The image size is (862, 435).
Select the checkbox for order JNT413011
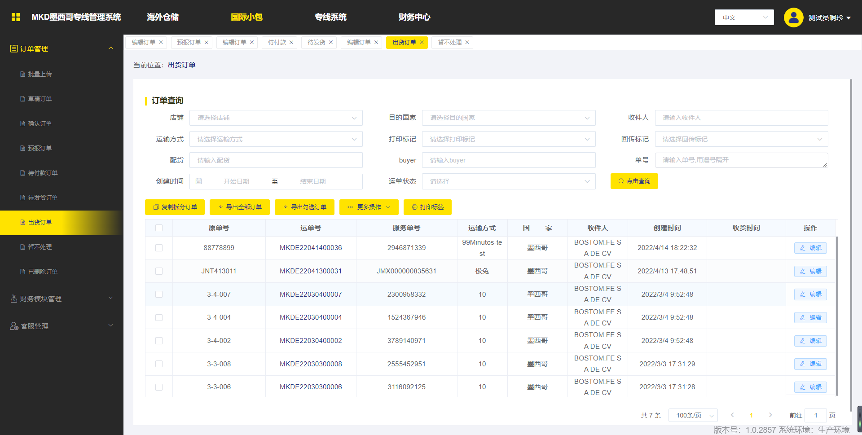[159, 271]
